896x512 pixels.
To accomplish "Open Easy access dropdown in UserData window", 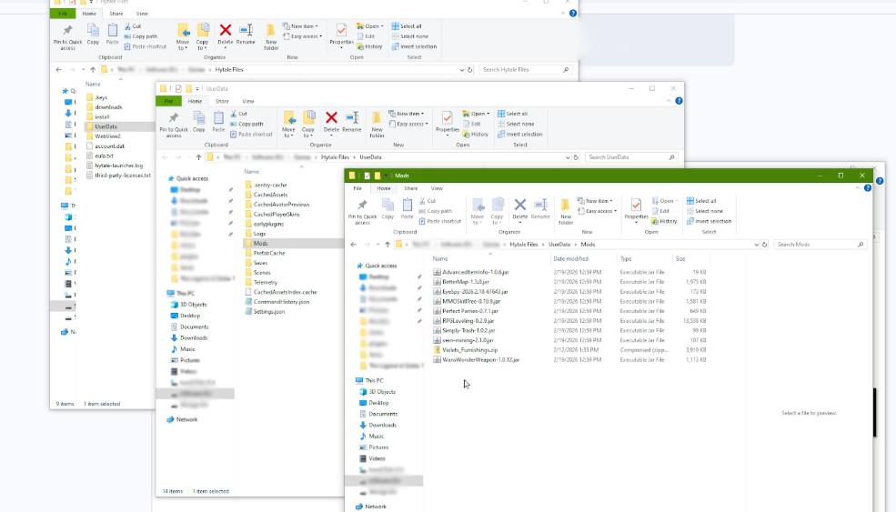I will point(408,124).
